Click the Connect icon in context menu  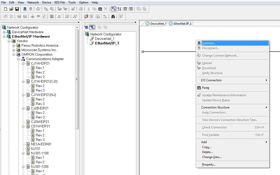coord(199,43)
